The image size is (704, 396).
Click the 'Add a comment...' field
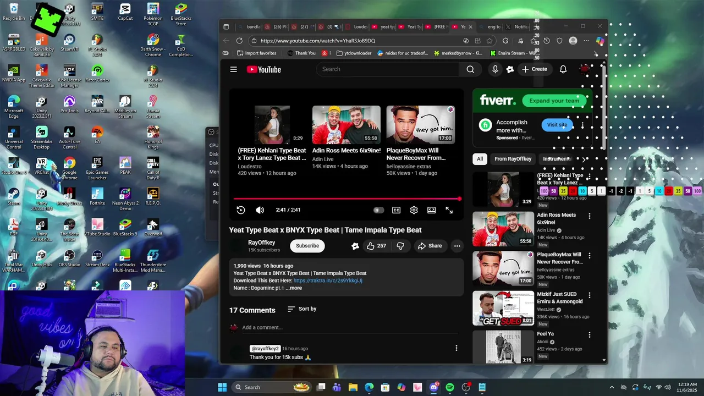(350, 328)
